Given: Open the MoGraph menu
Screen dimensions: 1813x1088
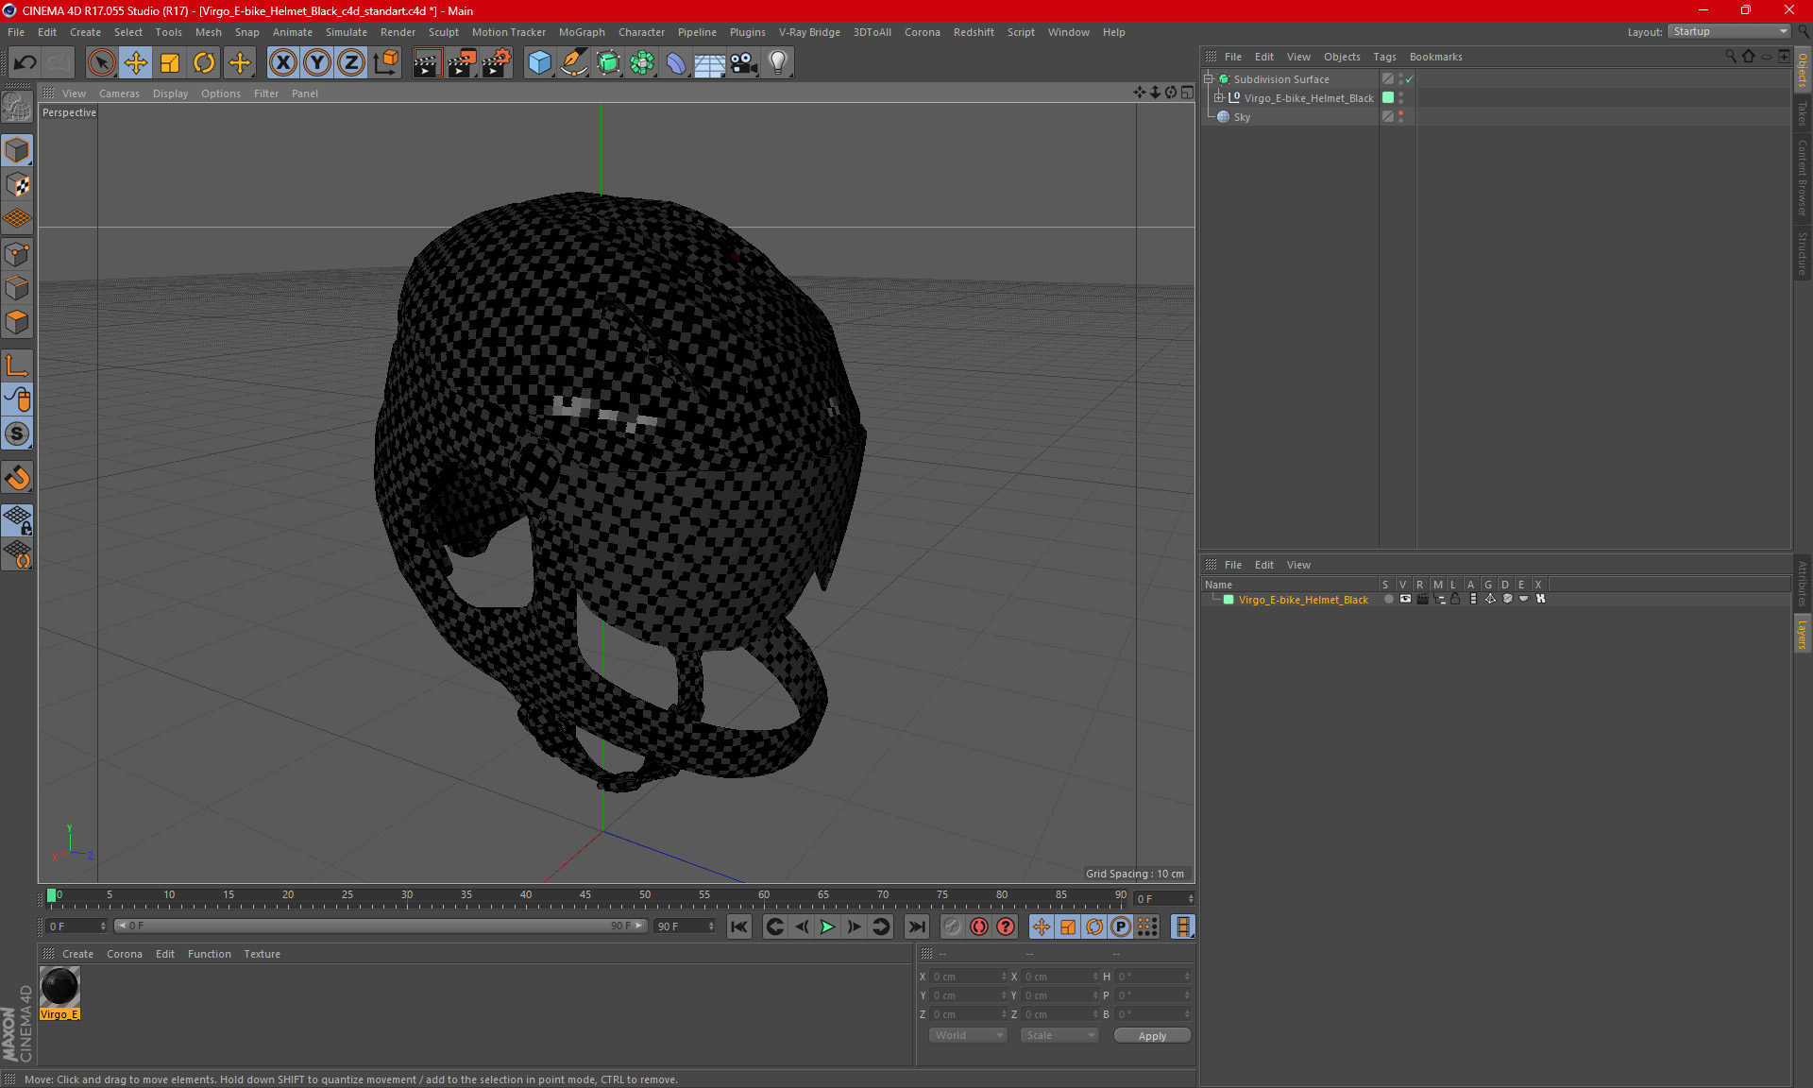Looking at the screenshot, I should click(581, 32).
